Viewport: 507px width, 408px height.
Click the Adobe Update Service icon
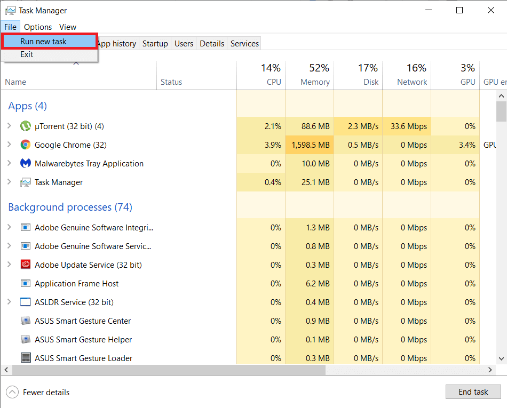point(26,265)
